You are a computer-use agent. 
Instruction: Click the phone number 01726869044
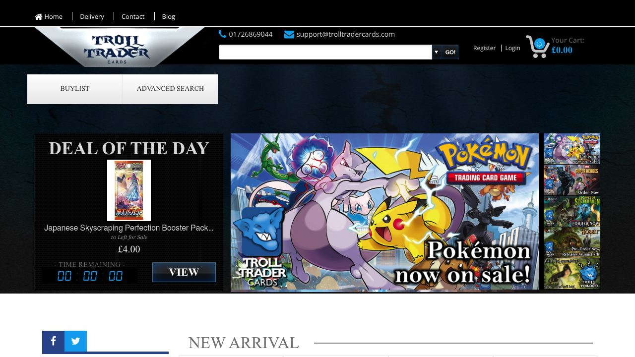click(251, 34)
